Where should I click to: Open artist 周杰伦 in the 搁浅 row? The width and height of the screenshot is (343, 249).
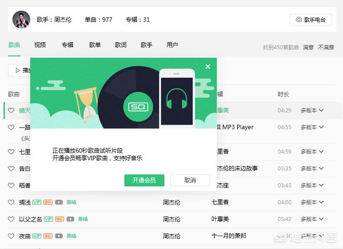coord(171,202)
